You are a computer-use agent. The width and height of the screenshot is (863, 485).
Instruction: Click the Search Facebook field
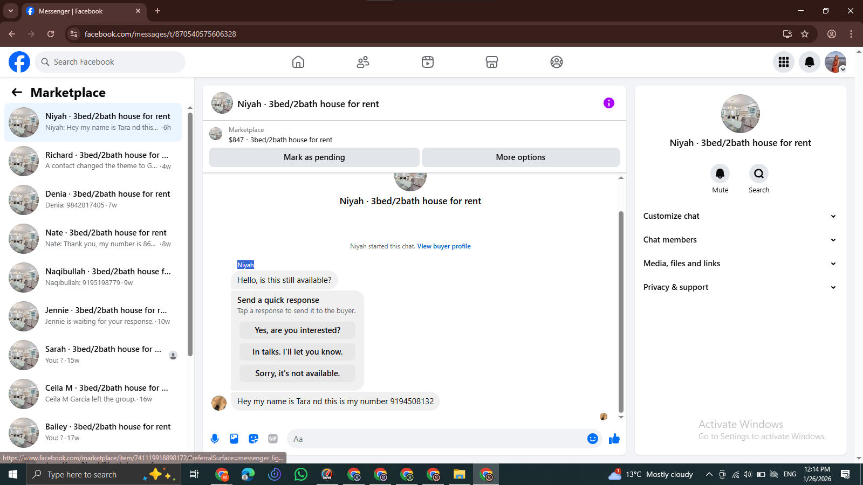(110, 62)
